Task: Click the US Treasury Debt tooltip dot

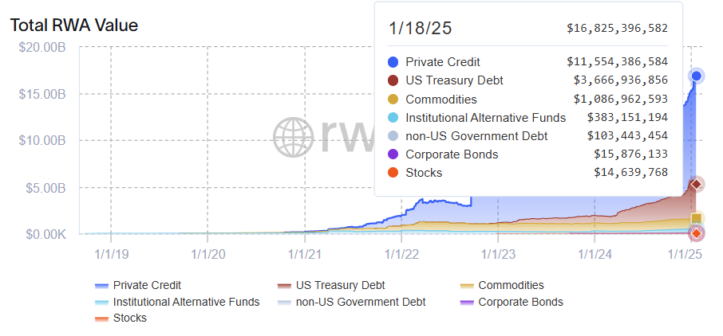Action: tap(393, 80)
